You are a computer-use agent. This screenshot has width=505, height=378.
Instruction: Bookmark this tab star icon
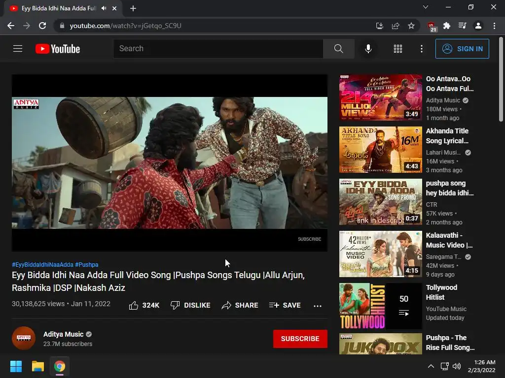tap(411, 26)
